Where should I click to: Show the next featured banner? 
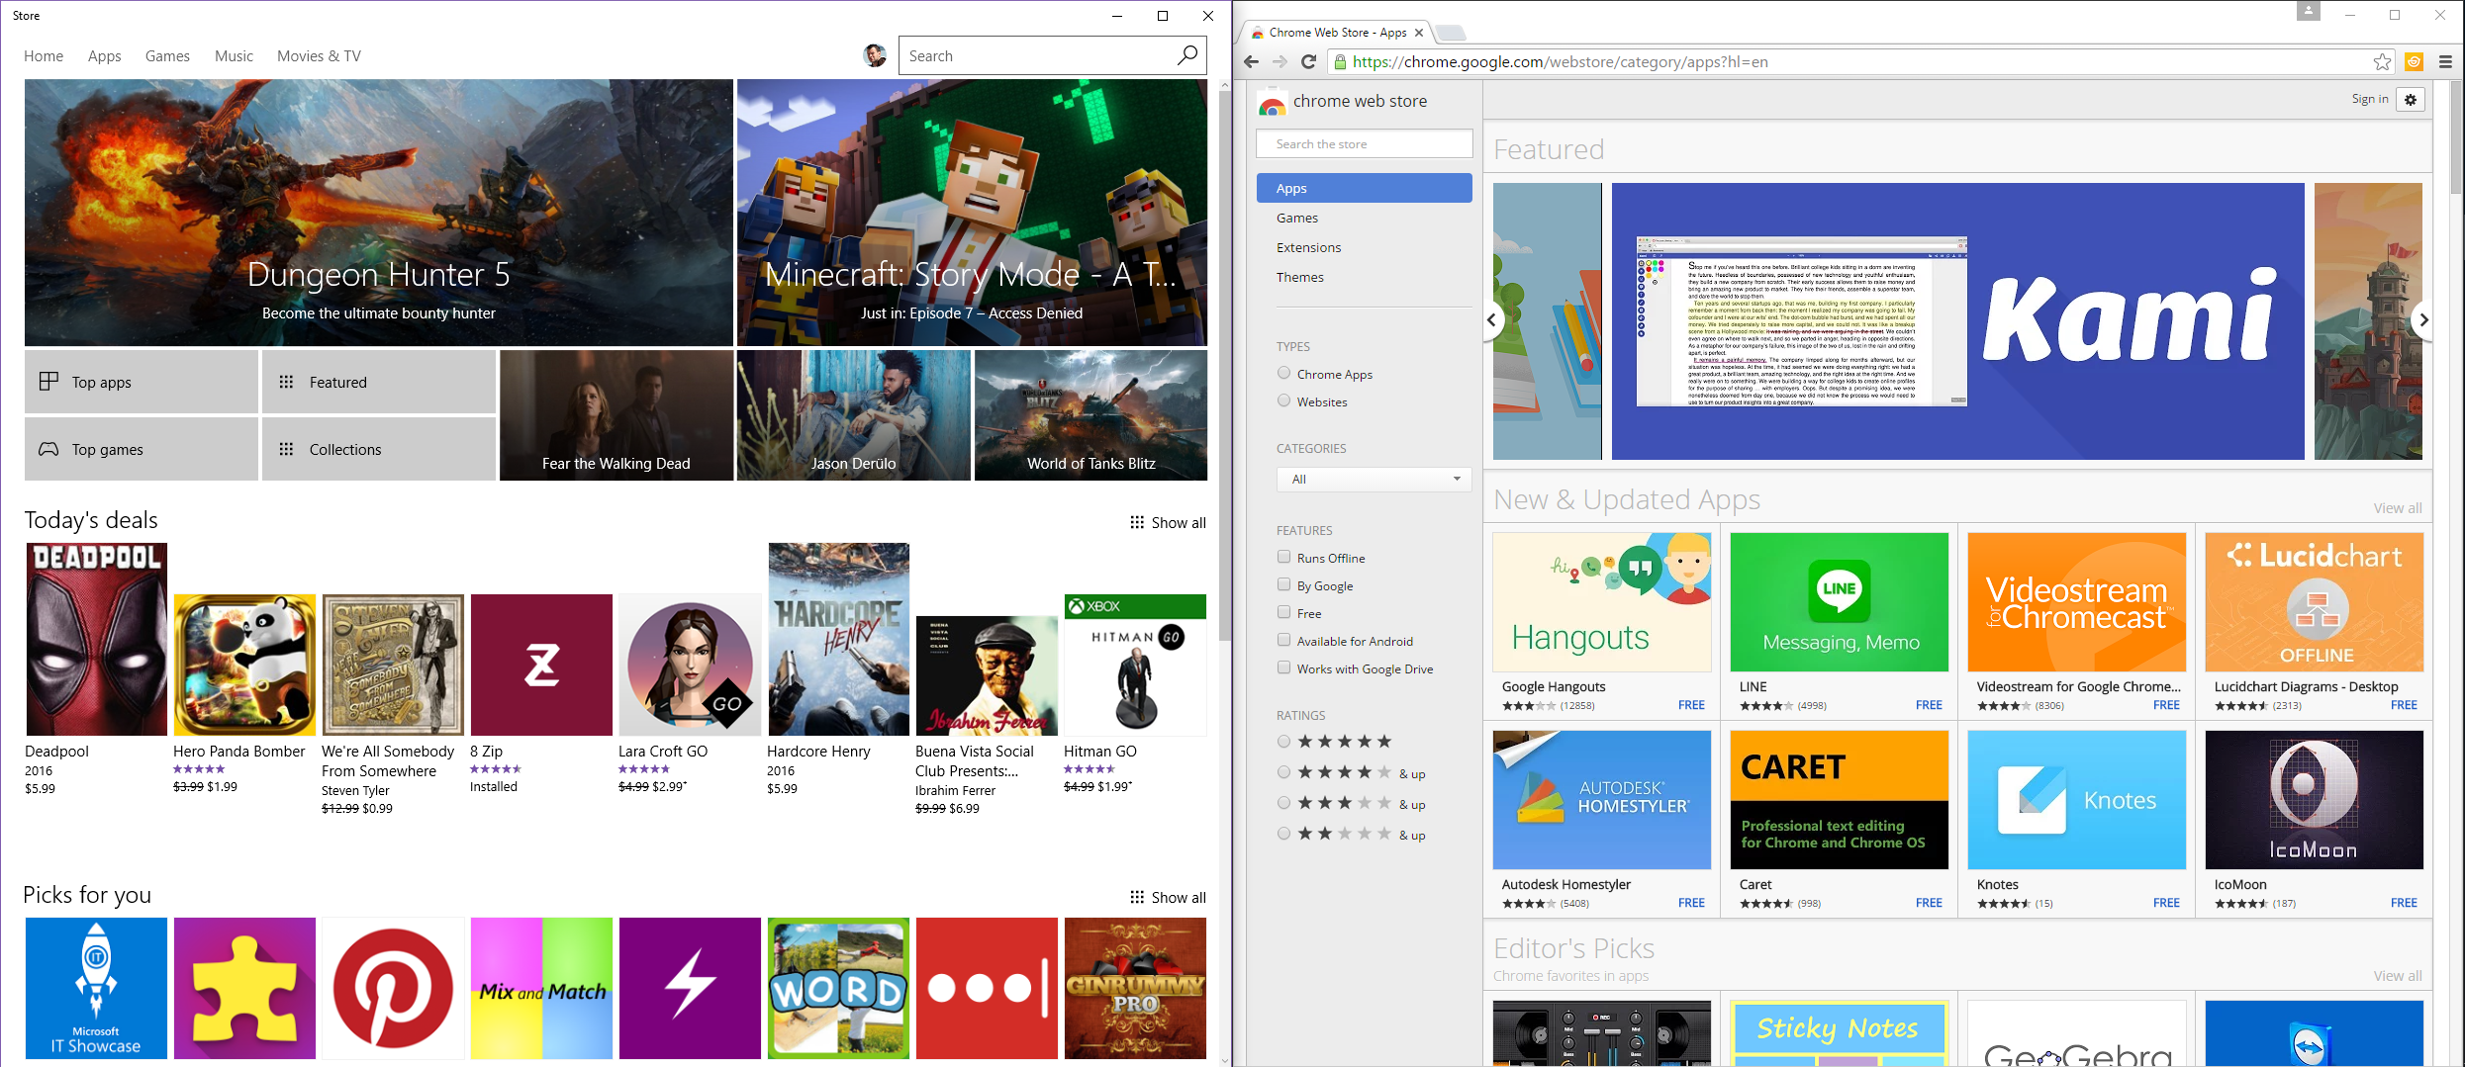[2422, 319]
